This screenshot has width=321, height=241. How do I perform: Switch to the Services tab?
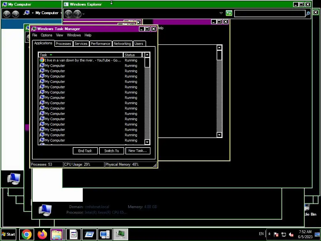point(81,43)
